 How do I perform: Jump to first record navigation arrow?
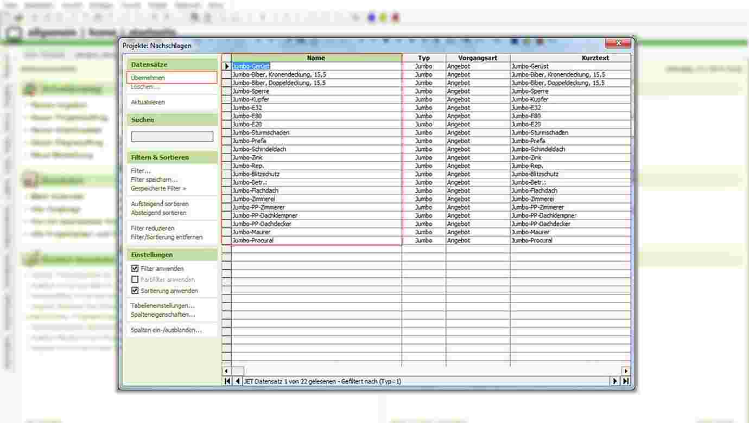(227, 381)
